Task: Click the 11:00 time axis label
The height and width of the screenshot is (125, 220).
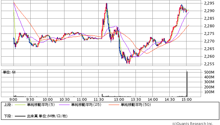Action: (82, 99)
